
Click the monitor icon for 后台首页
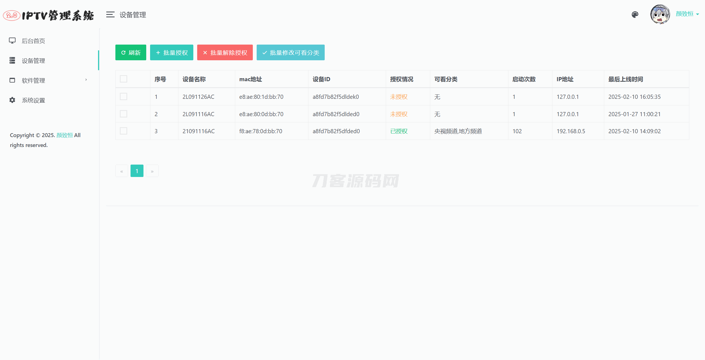[12, 41]
